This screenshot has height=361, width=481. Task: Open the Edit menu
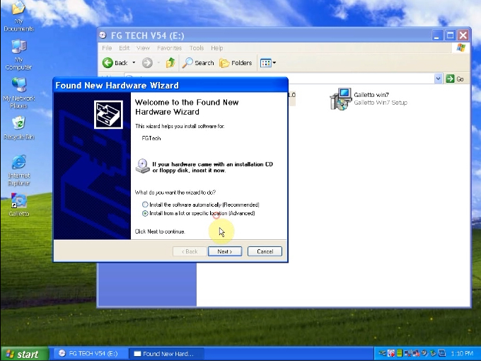[x=124, y=48]
